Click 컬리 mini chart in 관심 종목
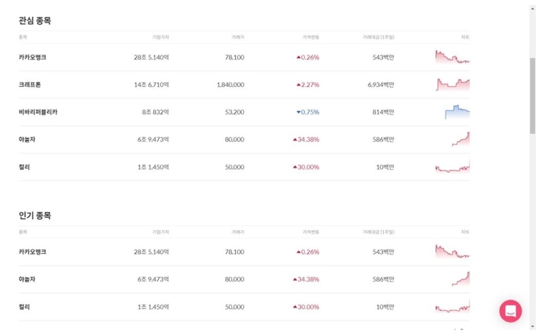544x333 pixels. (x=453, y=167)
